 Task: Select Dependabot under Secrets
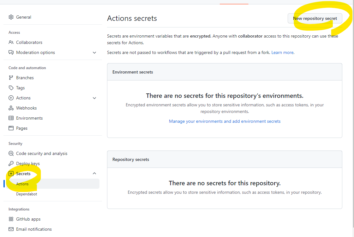pyautogui.click(x=27, y=194)
